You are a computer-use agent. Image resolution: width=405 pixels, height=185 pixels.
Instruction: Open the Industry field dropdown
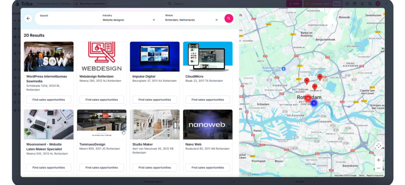point(126,20)
